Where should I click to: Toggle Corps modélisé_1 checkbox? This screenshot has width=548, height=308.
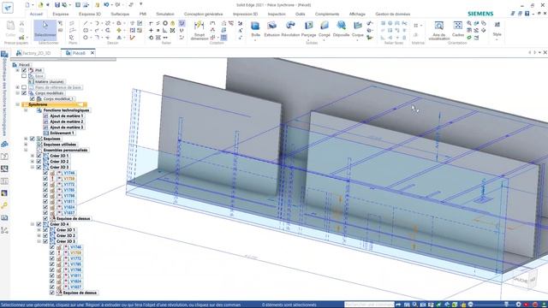tap(33, 99)
